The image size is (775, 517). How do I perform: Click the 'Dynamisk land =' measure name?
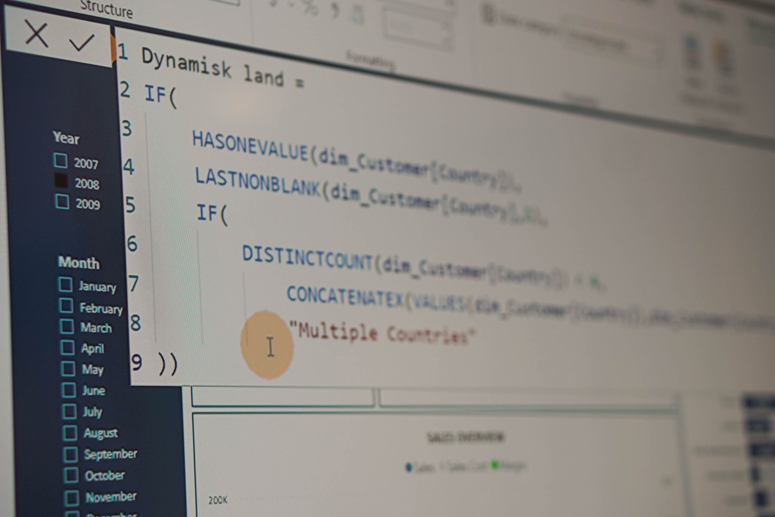point(222,68)
